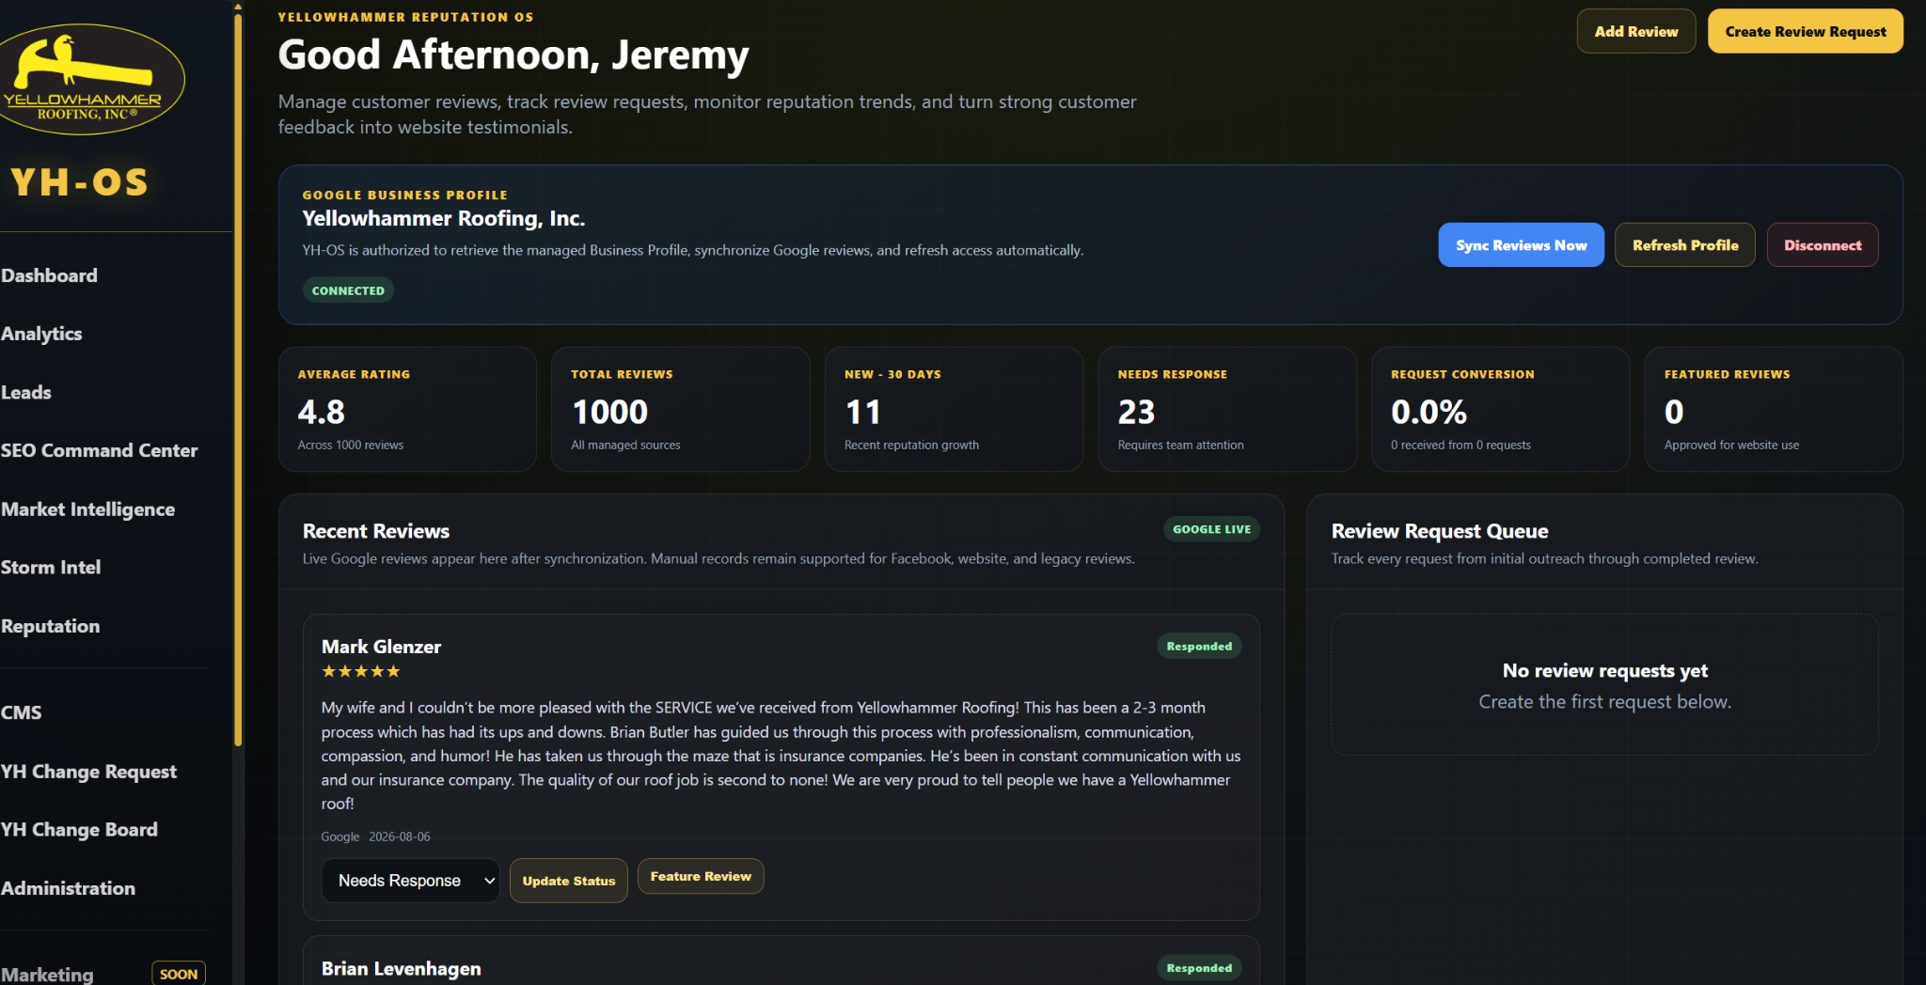The height and width of the screenshot is (985, 1926).
Task: Click the GOOGLE BUSINESS PROFILE label
Action: (x=405, y=195)
